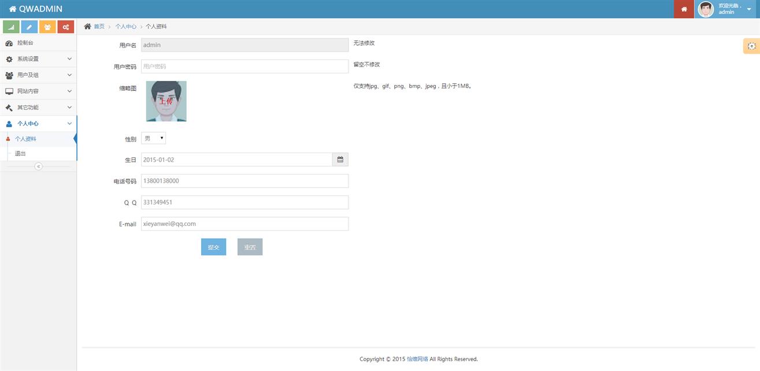The image size is (760, 371).
Task: Collapse the sidebar with the arrow toggle
Action: click(38, 166)
